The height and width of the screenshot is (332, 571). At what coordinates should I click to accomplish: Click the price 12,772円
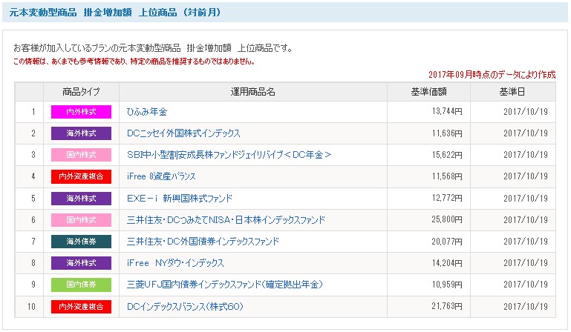pos(447,198)
